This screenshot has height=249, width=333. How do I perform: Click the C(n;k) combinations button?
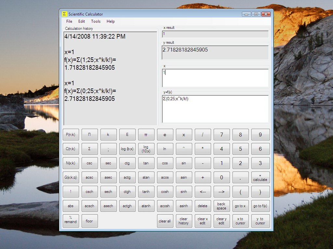click(x=71, y=149)
